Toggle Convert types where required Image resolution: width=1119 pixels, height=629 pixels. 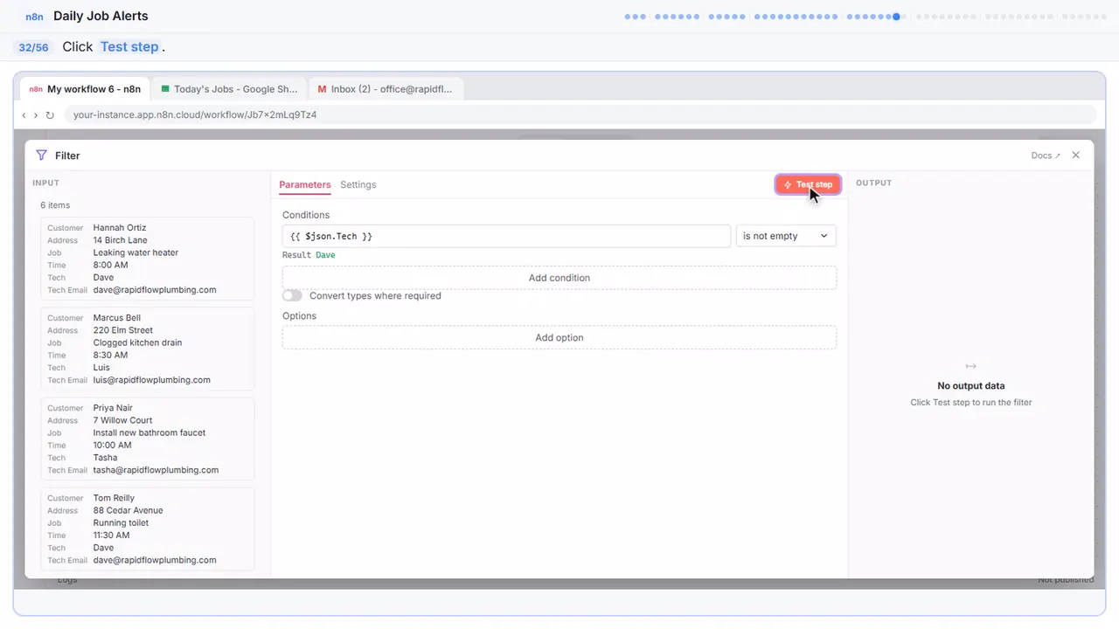[292, 296]
